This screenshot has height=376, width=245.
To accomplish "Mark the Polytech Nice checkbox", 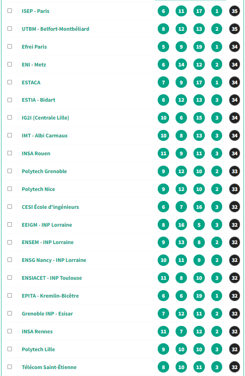I will coord(9,188).
